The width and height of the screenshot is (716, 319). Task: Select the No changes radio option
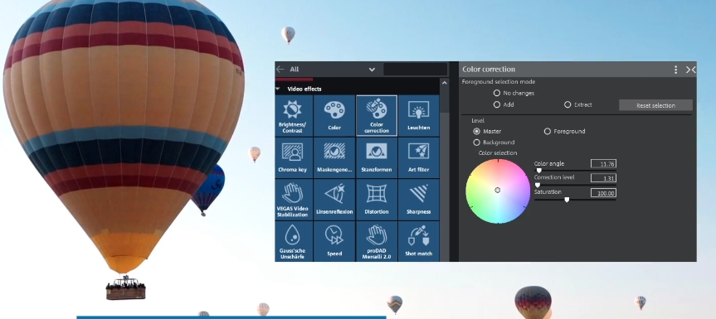pos(497,93)
